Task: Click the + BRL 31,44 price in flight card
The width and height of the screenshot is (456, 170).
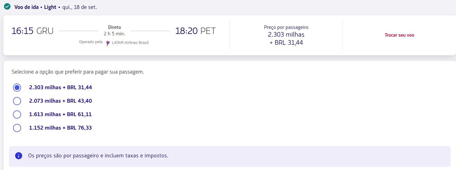Action: pyautogui.click(x=286, y=43)
